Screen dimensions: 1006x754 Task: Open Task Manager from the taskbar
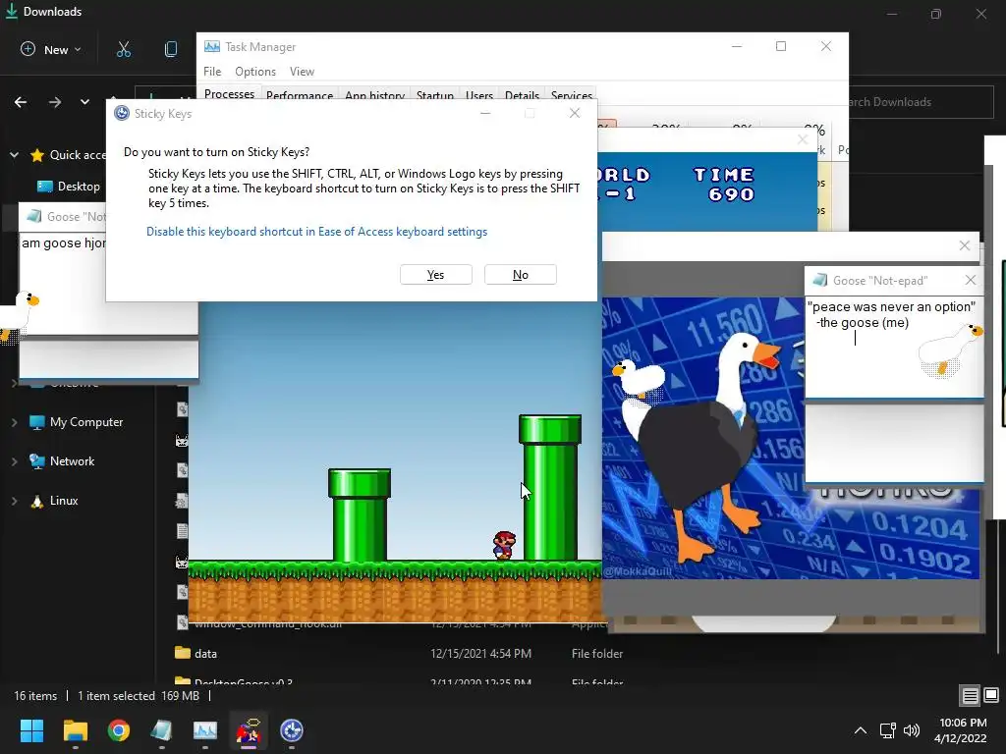(x=205, y=730)
